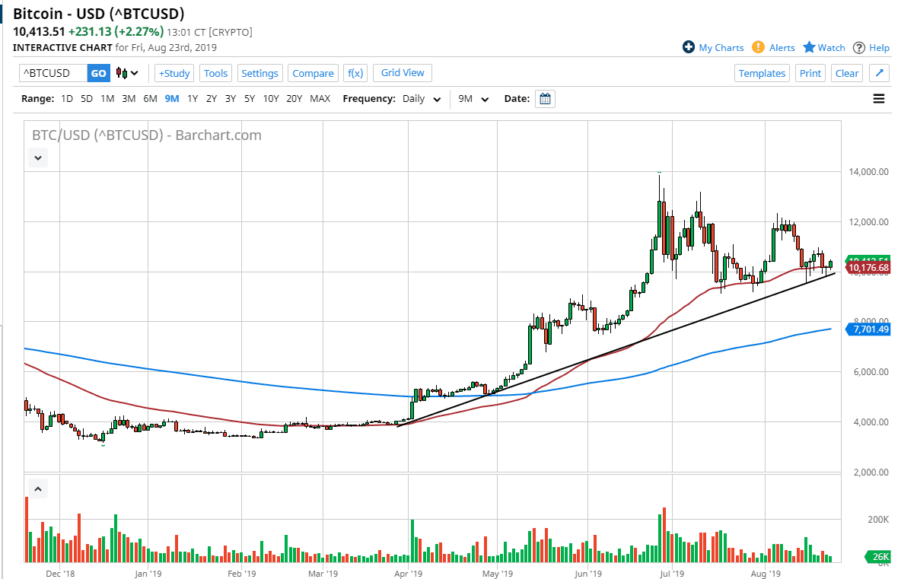Open the Frequency dropdown
Screen dimensions: 901x579
421,98
